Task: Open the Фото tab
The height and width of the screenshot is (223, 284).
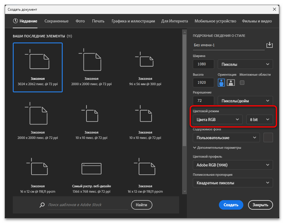Action: tap(80, 21)
